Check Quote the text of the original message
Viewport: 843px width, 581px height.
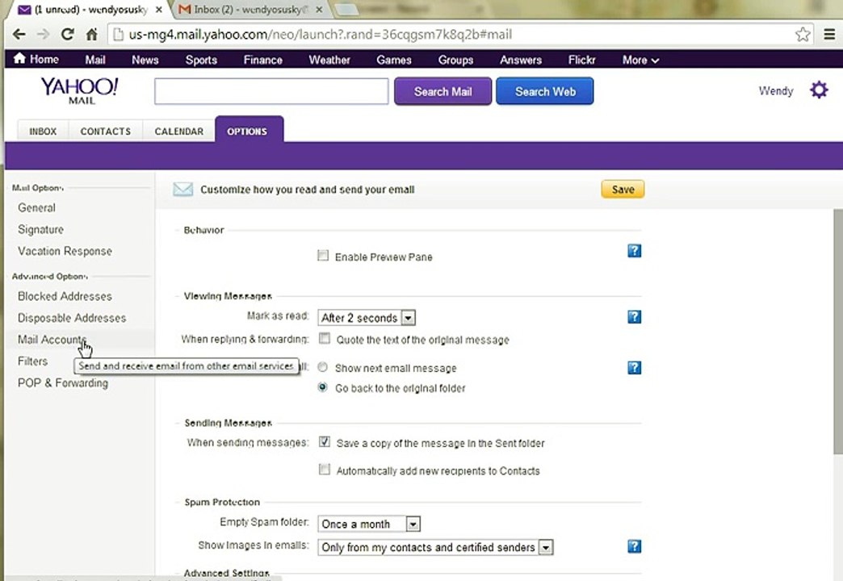click(x=324, y=338)
